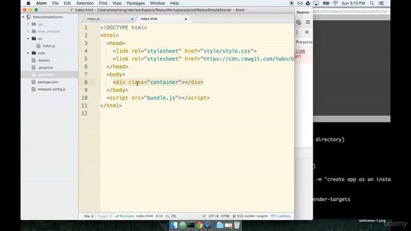Click Project 0 linter status
Viewport: 411px width, 231px height.
(x=104, y=216)
